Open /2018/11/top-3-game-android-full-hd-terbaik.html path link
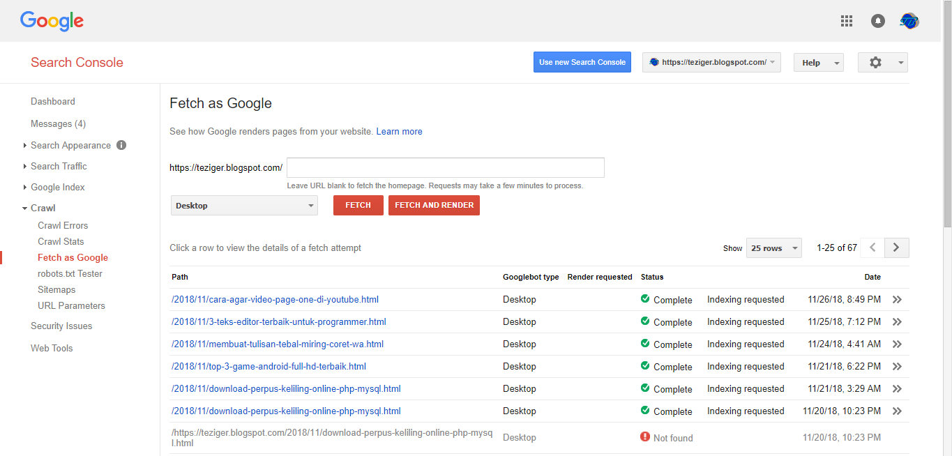 tap(269, 367)
